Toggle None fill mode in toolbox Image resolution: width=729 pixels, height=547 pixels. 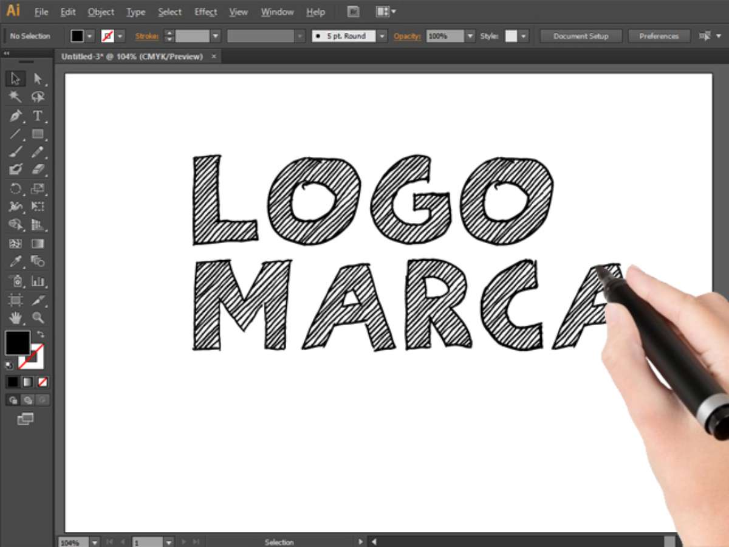click(x=43, y=382)
